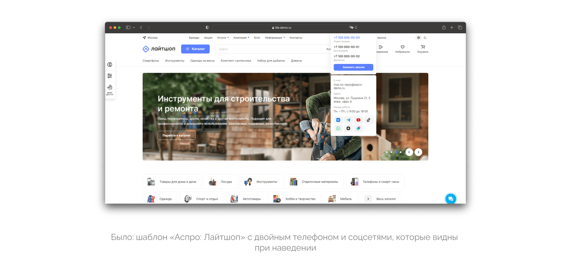Open the WhatsApp social icon
The height and width of the screenshot is (262, 571).
[x=338, y=128]
